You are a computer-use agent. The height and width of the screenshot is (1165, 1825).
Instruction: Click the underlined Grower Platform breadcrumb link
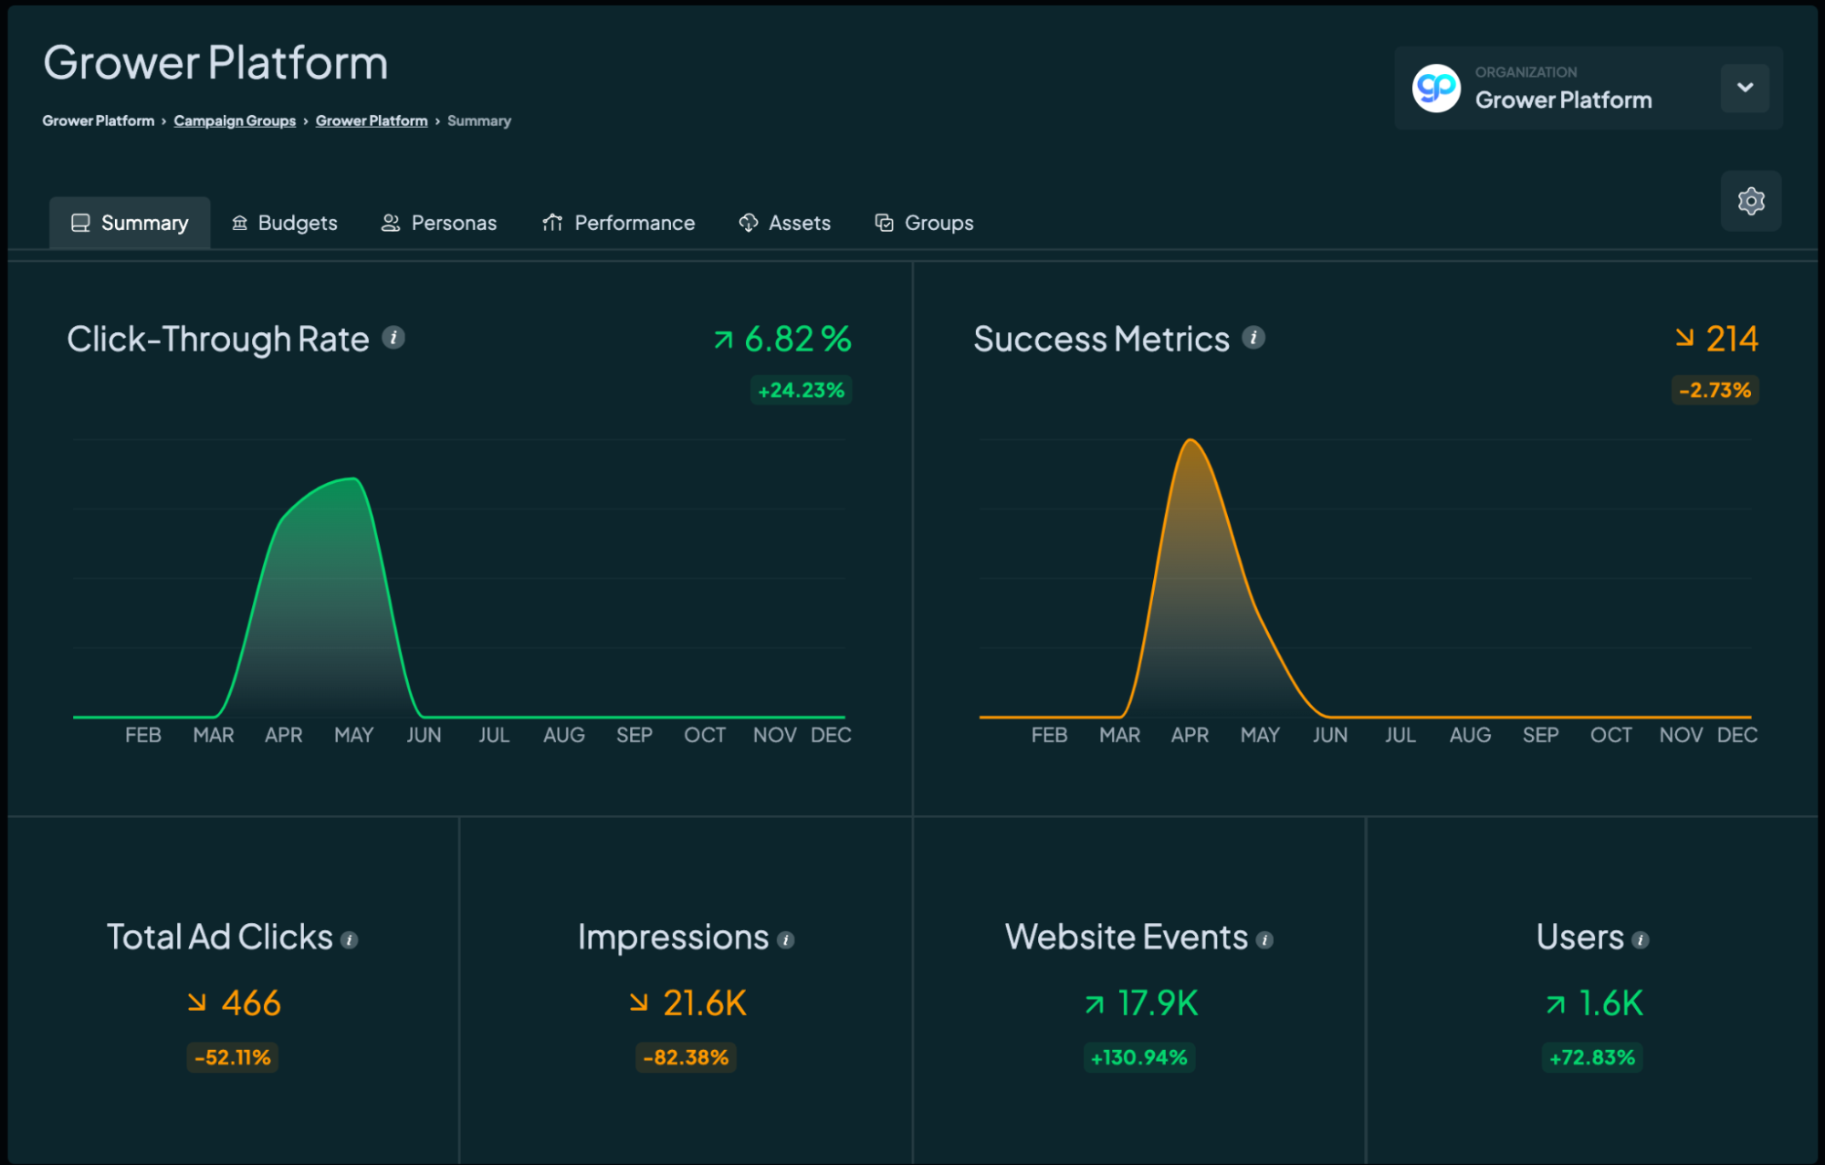pos(372,121)
